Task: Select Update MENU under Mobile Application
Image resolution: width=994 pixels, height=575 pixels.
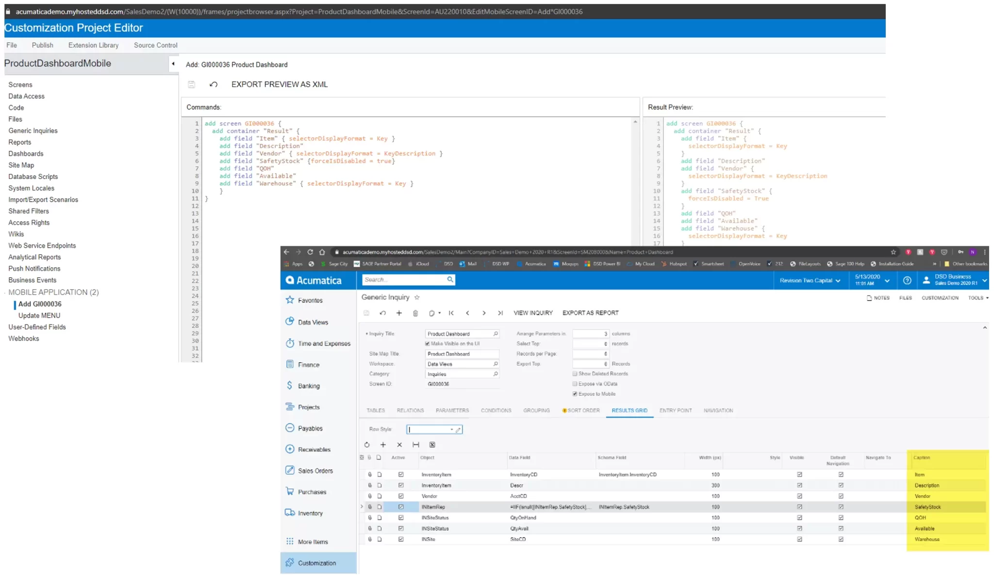Action: coord(39,316)
